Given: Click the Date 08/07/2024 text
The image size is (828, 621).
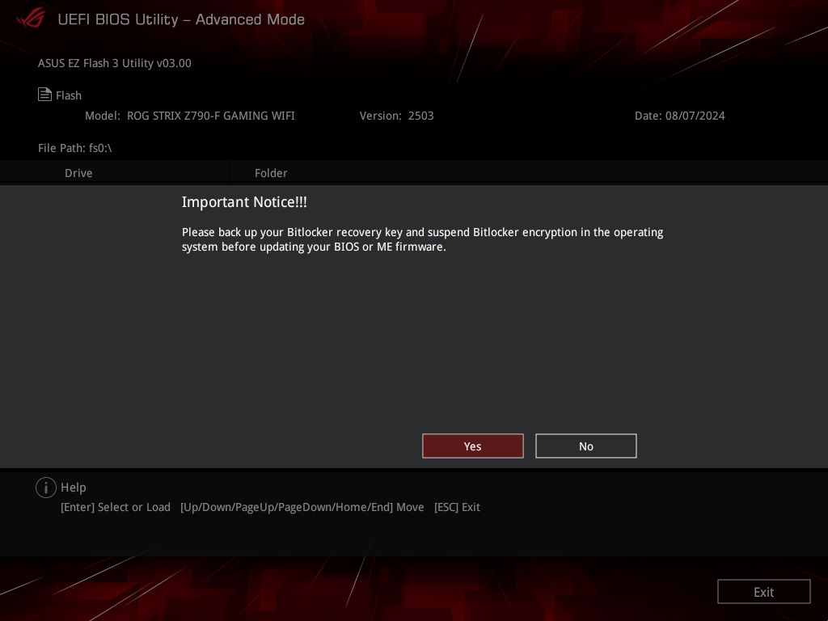Looking at the screenshot, I should coord(679,116).
